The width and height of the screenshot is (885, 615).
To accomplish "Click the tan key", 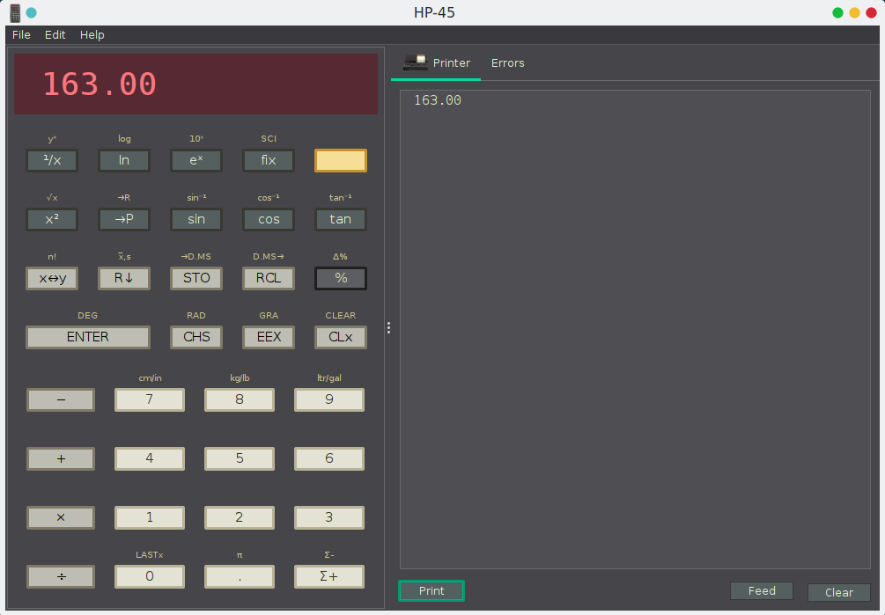I will coord(340,219).
